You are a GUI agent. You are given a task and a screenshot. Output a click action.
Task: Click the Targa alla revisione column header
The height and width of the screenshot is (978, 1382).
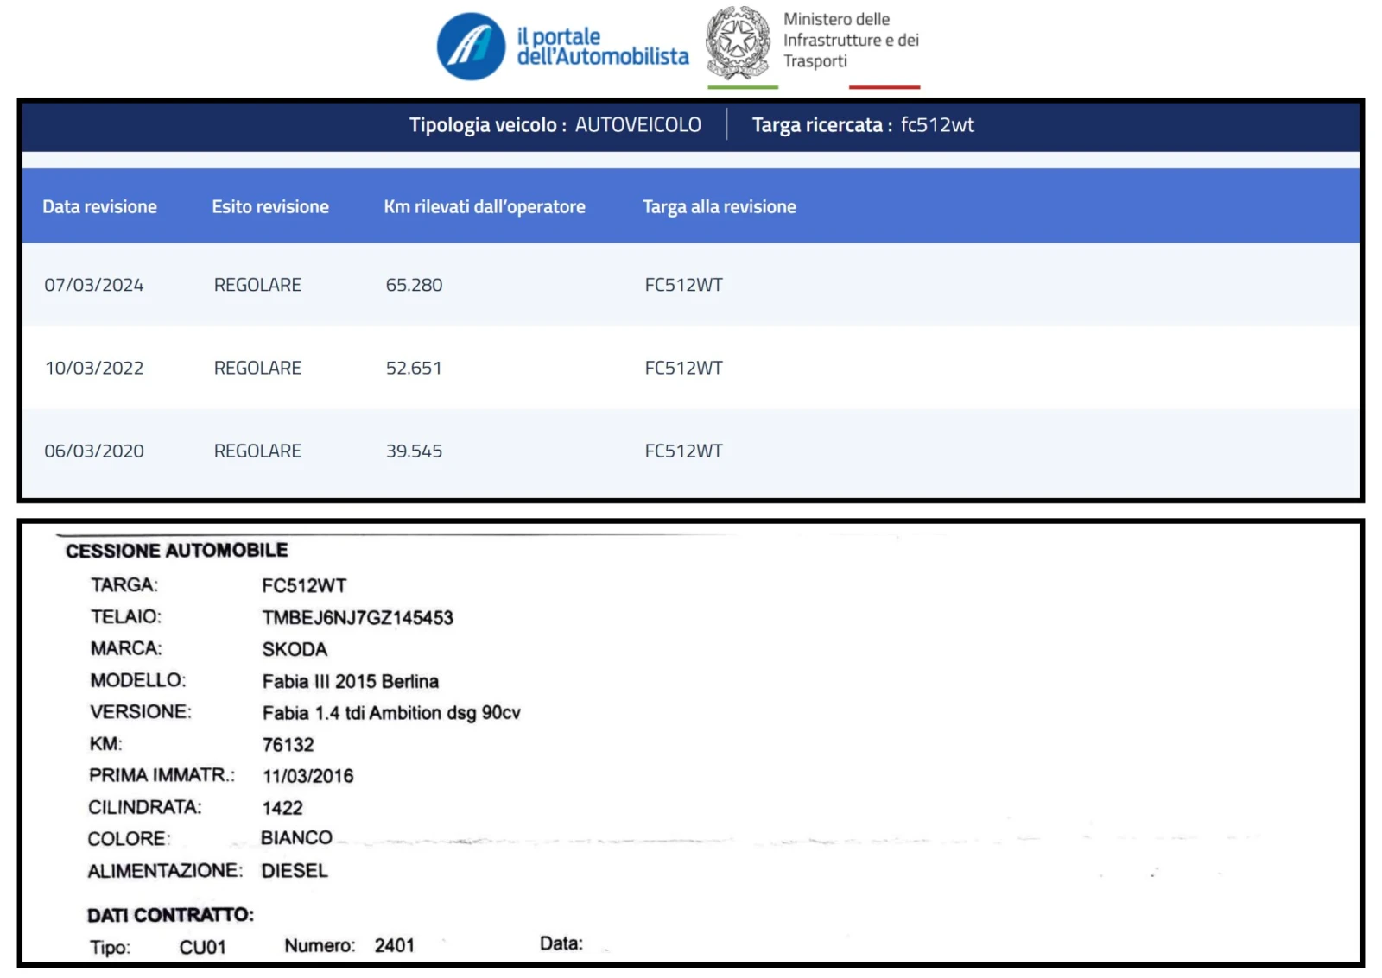click(719, 207)
